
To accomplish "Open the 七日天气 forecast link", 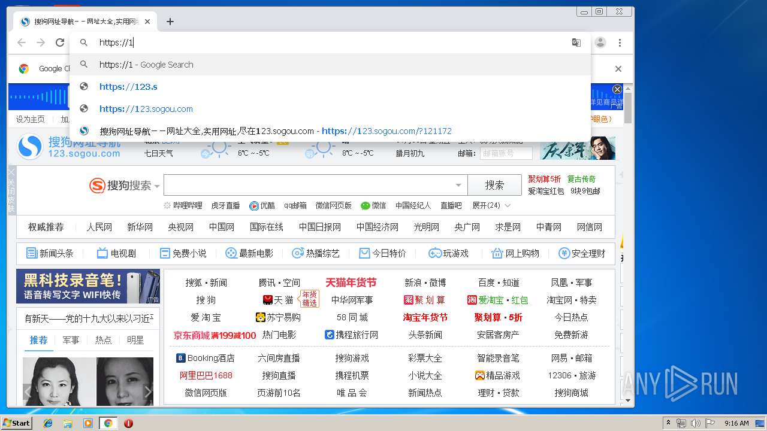I will (158, 153).
